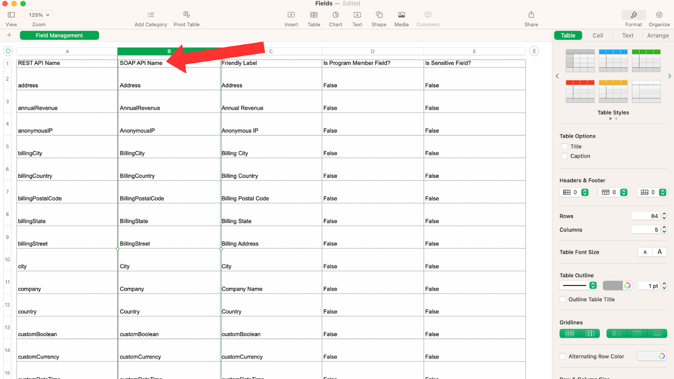Viewport: 674px width, 379px height.
Task: Open the Shape picker
Action: click(x=379, y=15)
